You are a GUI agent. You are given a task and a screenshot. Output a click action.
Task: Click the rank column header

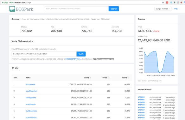coord(15,78)
